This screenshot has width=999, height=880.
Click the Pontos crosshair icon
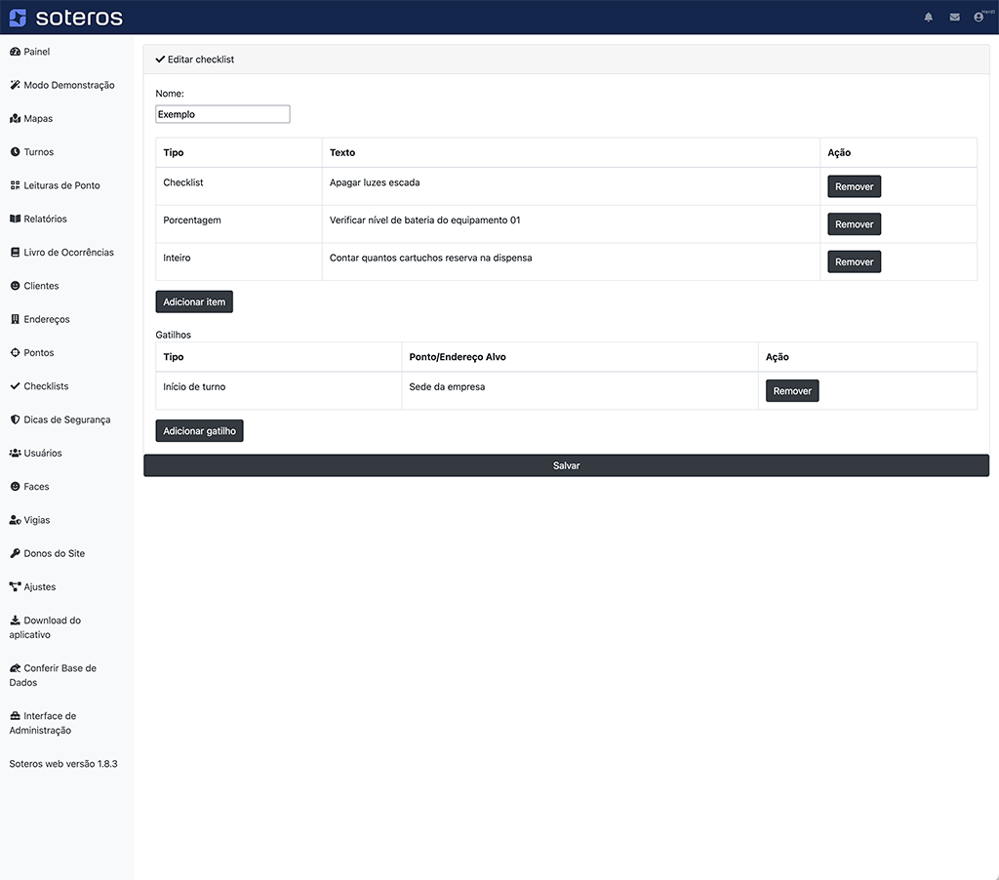(x=15, y=353)
